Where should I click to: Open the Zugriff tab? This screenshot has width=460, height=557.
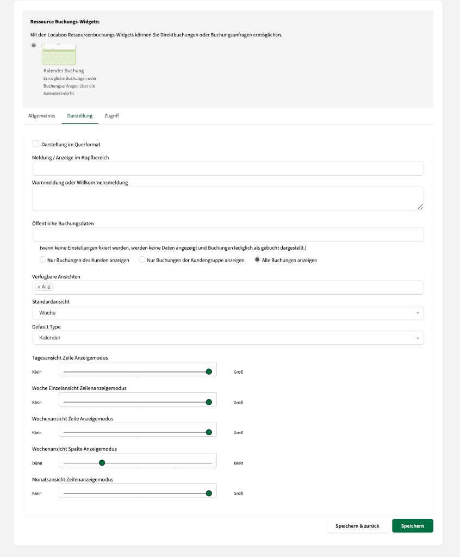[x=111, y=115]
